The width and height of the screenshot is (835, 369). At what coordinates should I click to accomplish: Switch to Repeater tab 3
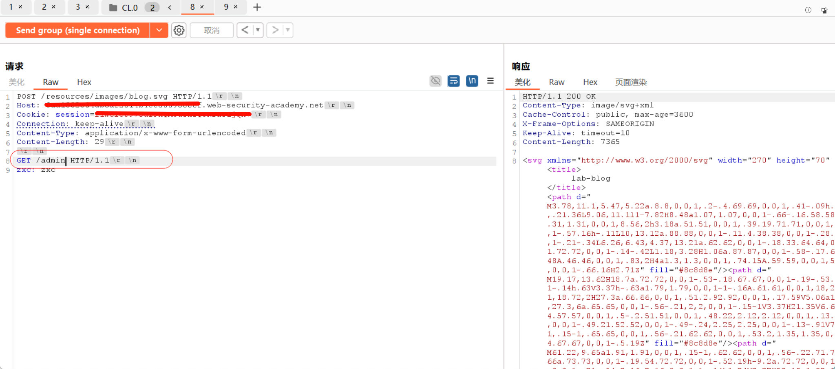78,7
